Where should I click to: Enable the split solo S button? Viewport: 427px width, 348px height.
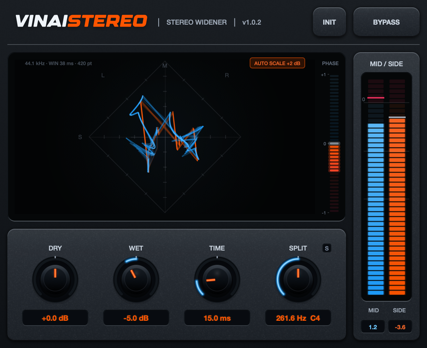click(327, 248)
